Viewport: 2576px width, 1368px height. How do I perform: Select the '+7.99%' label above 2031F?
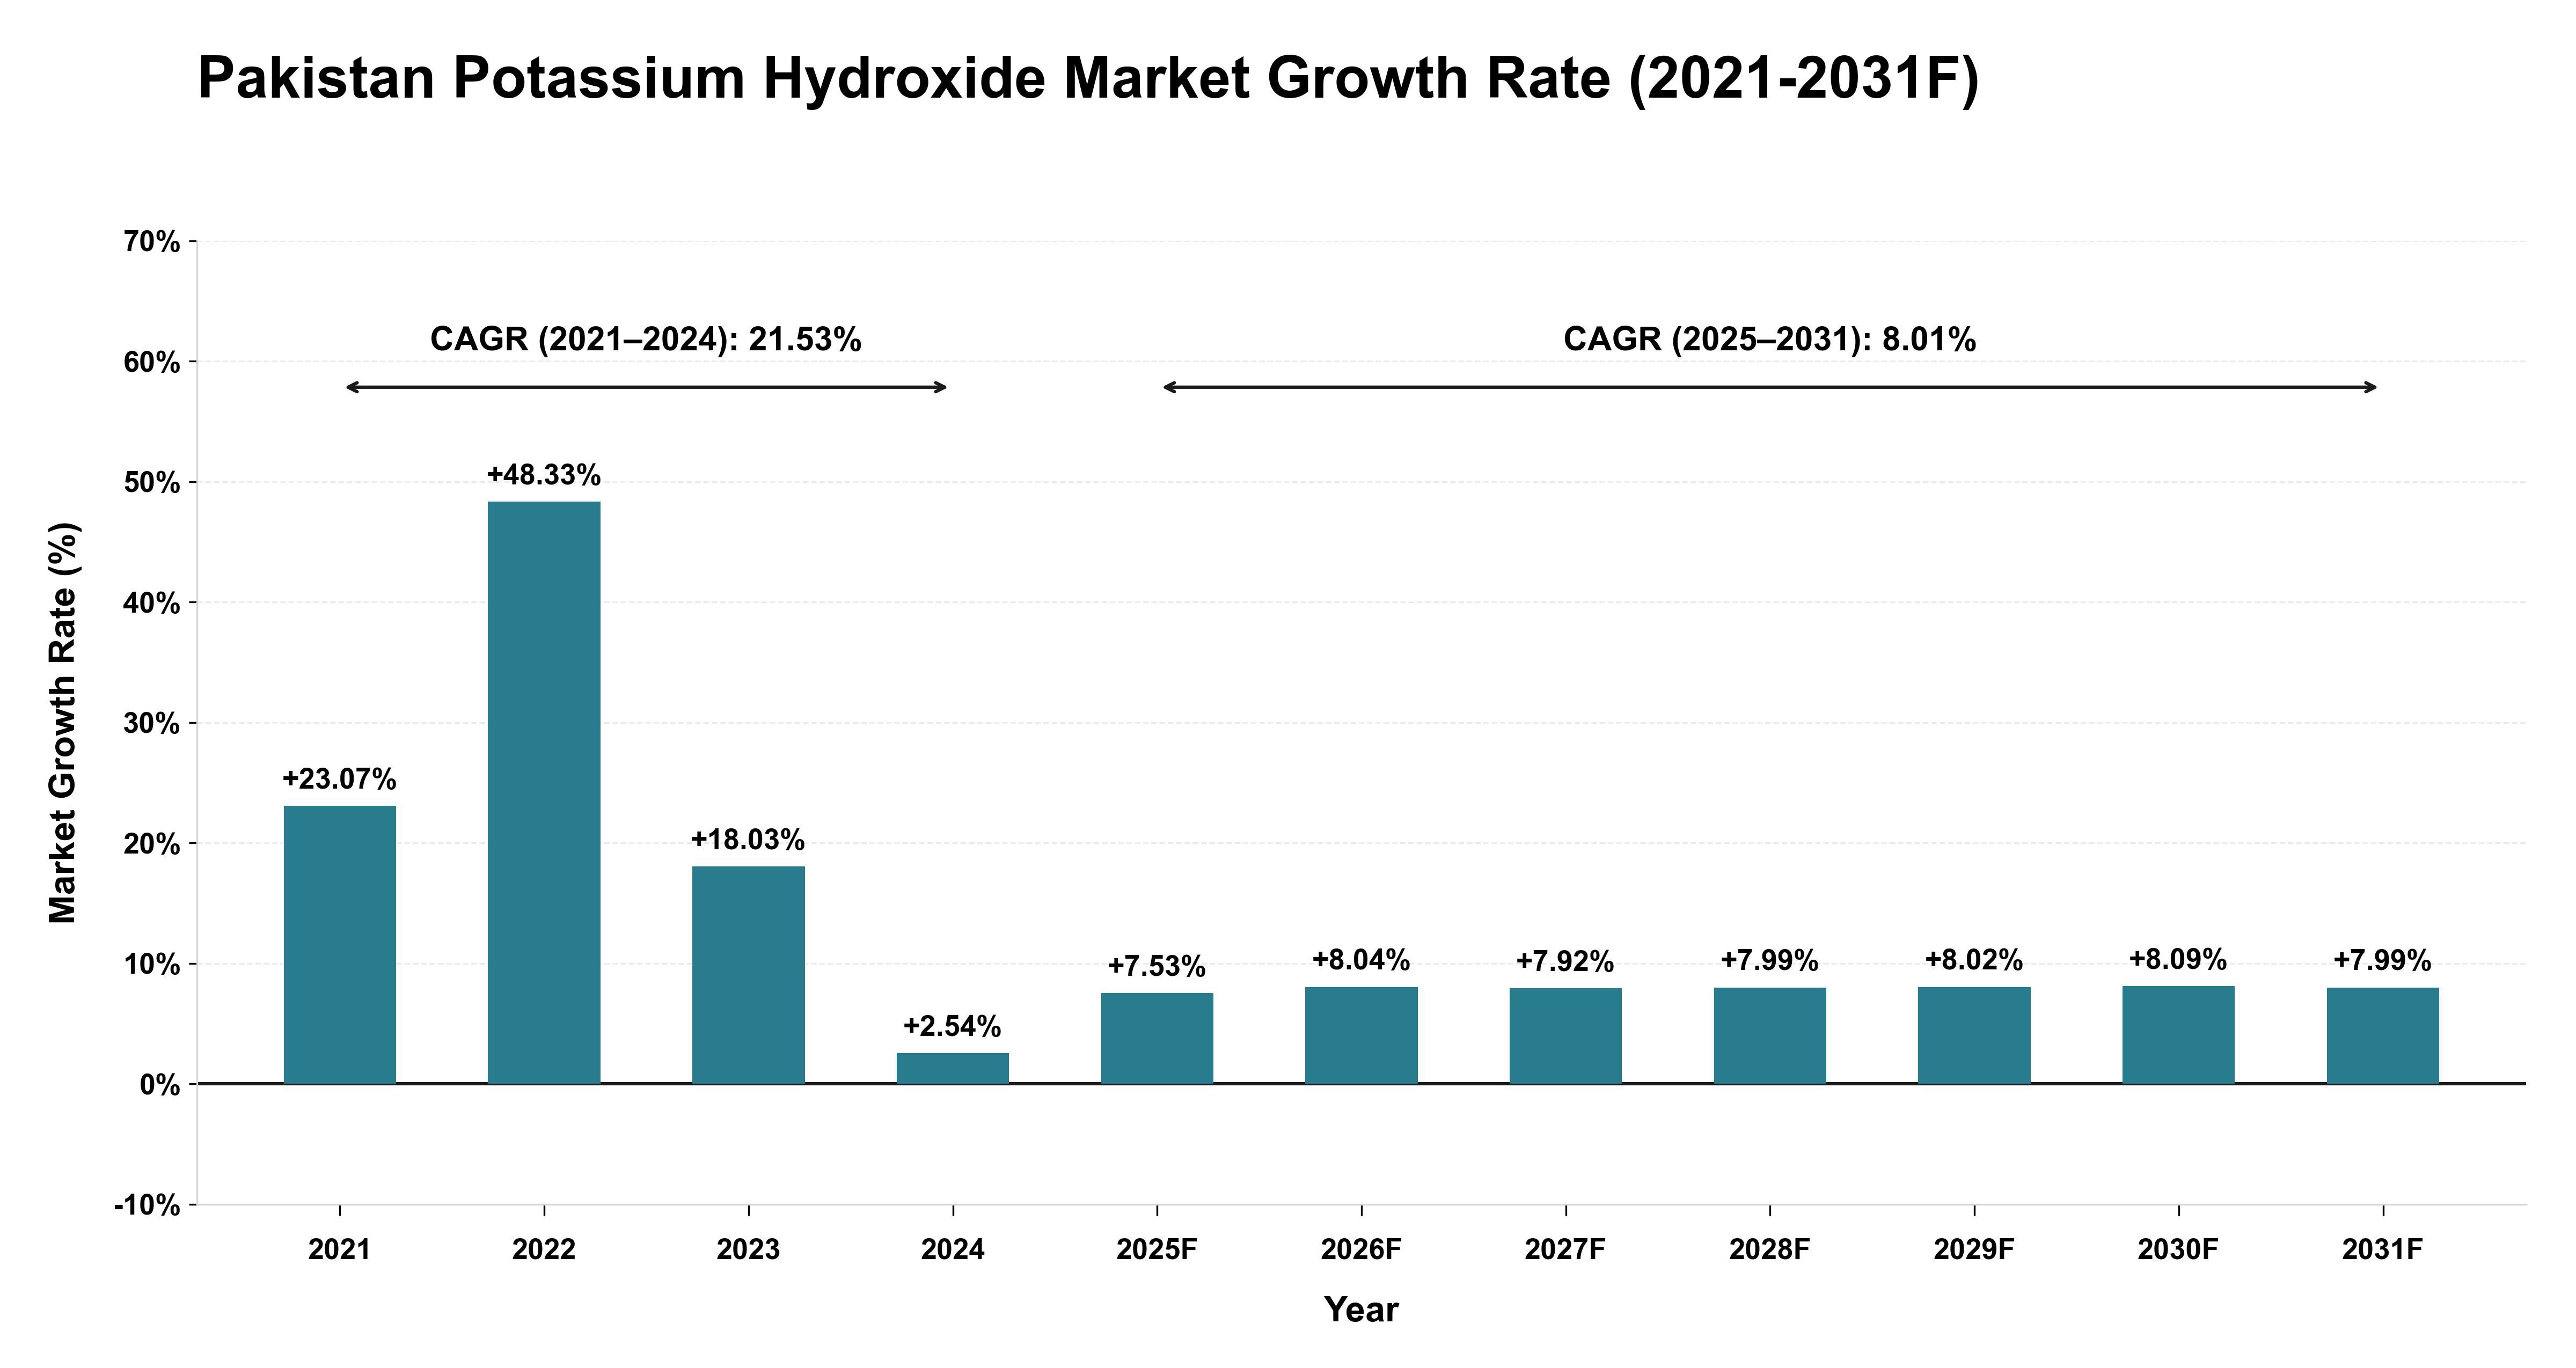pos(2383,961)
